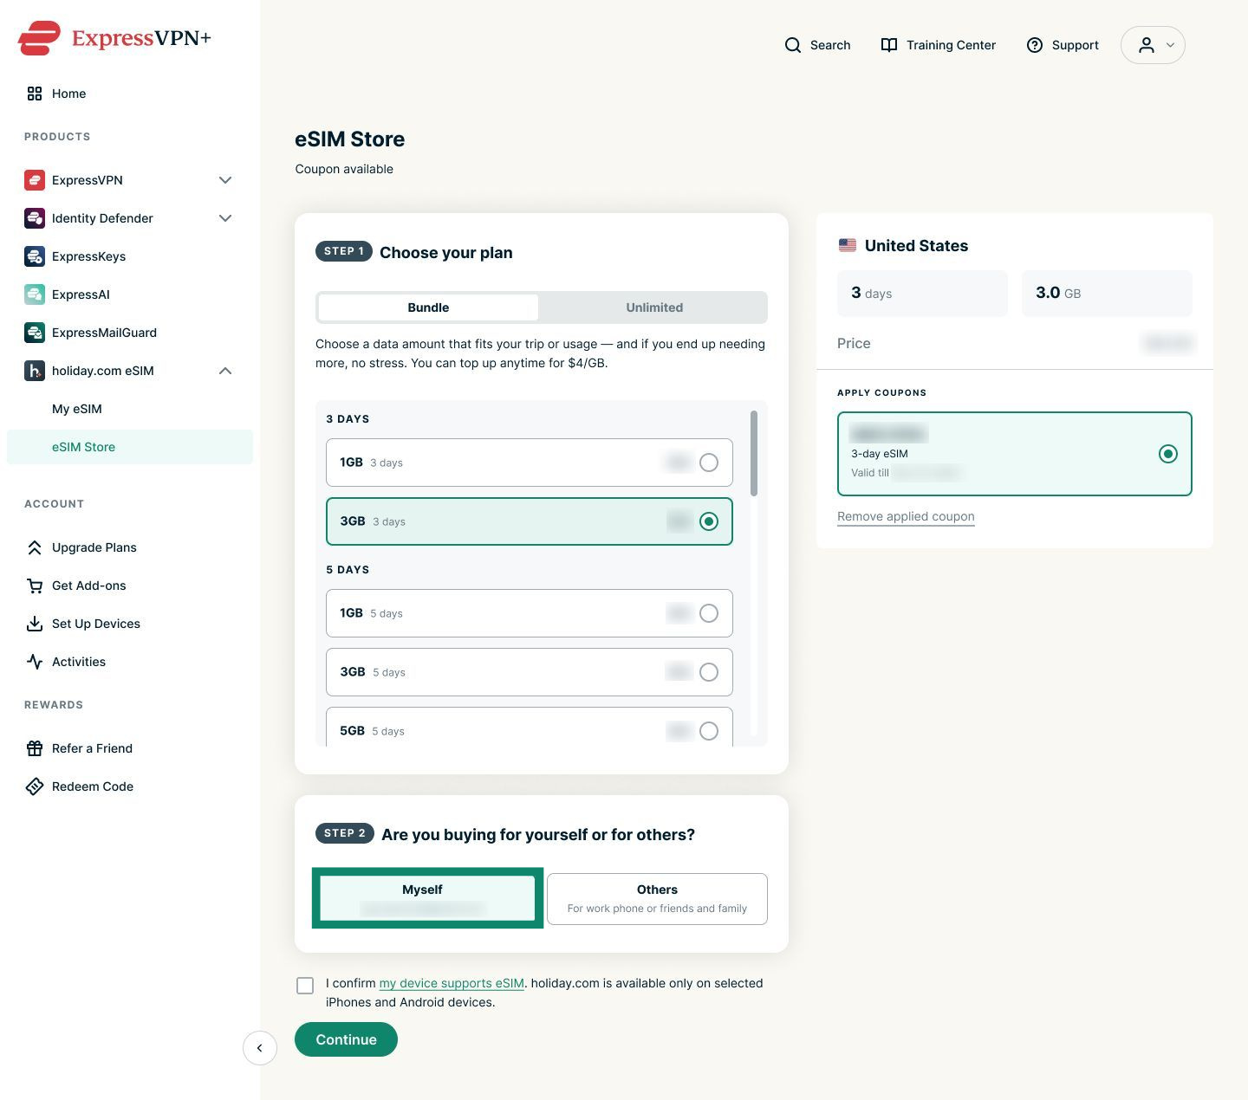Viewport: 1248px width, 1100px height.
Task: Open the user account dropdown
Action: coord(1153,45)
